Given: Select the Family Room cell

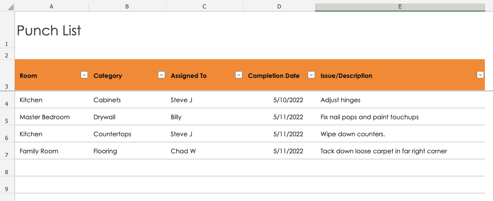Looking at the screenshot, I should [52, 150].
